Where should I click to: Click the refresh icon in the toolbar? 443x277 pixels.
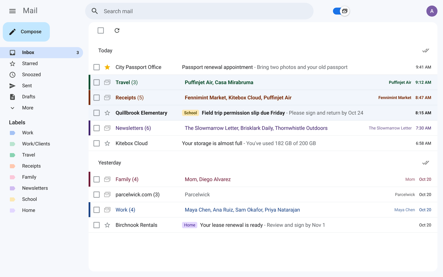pos(117,30)
